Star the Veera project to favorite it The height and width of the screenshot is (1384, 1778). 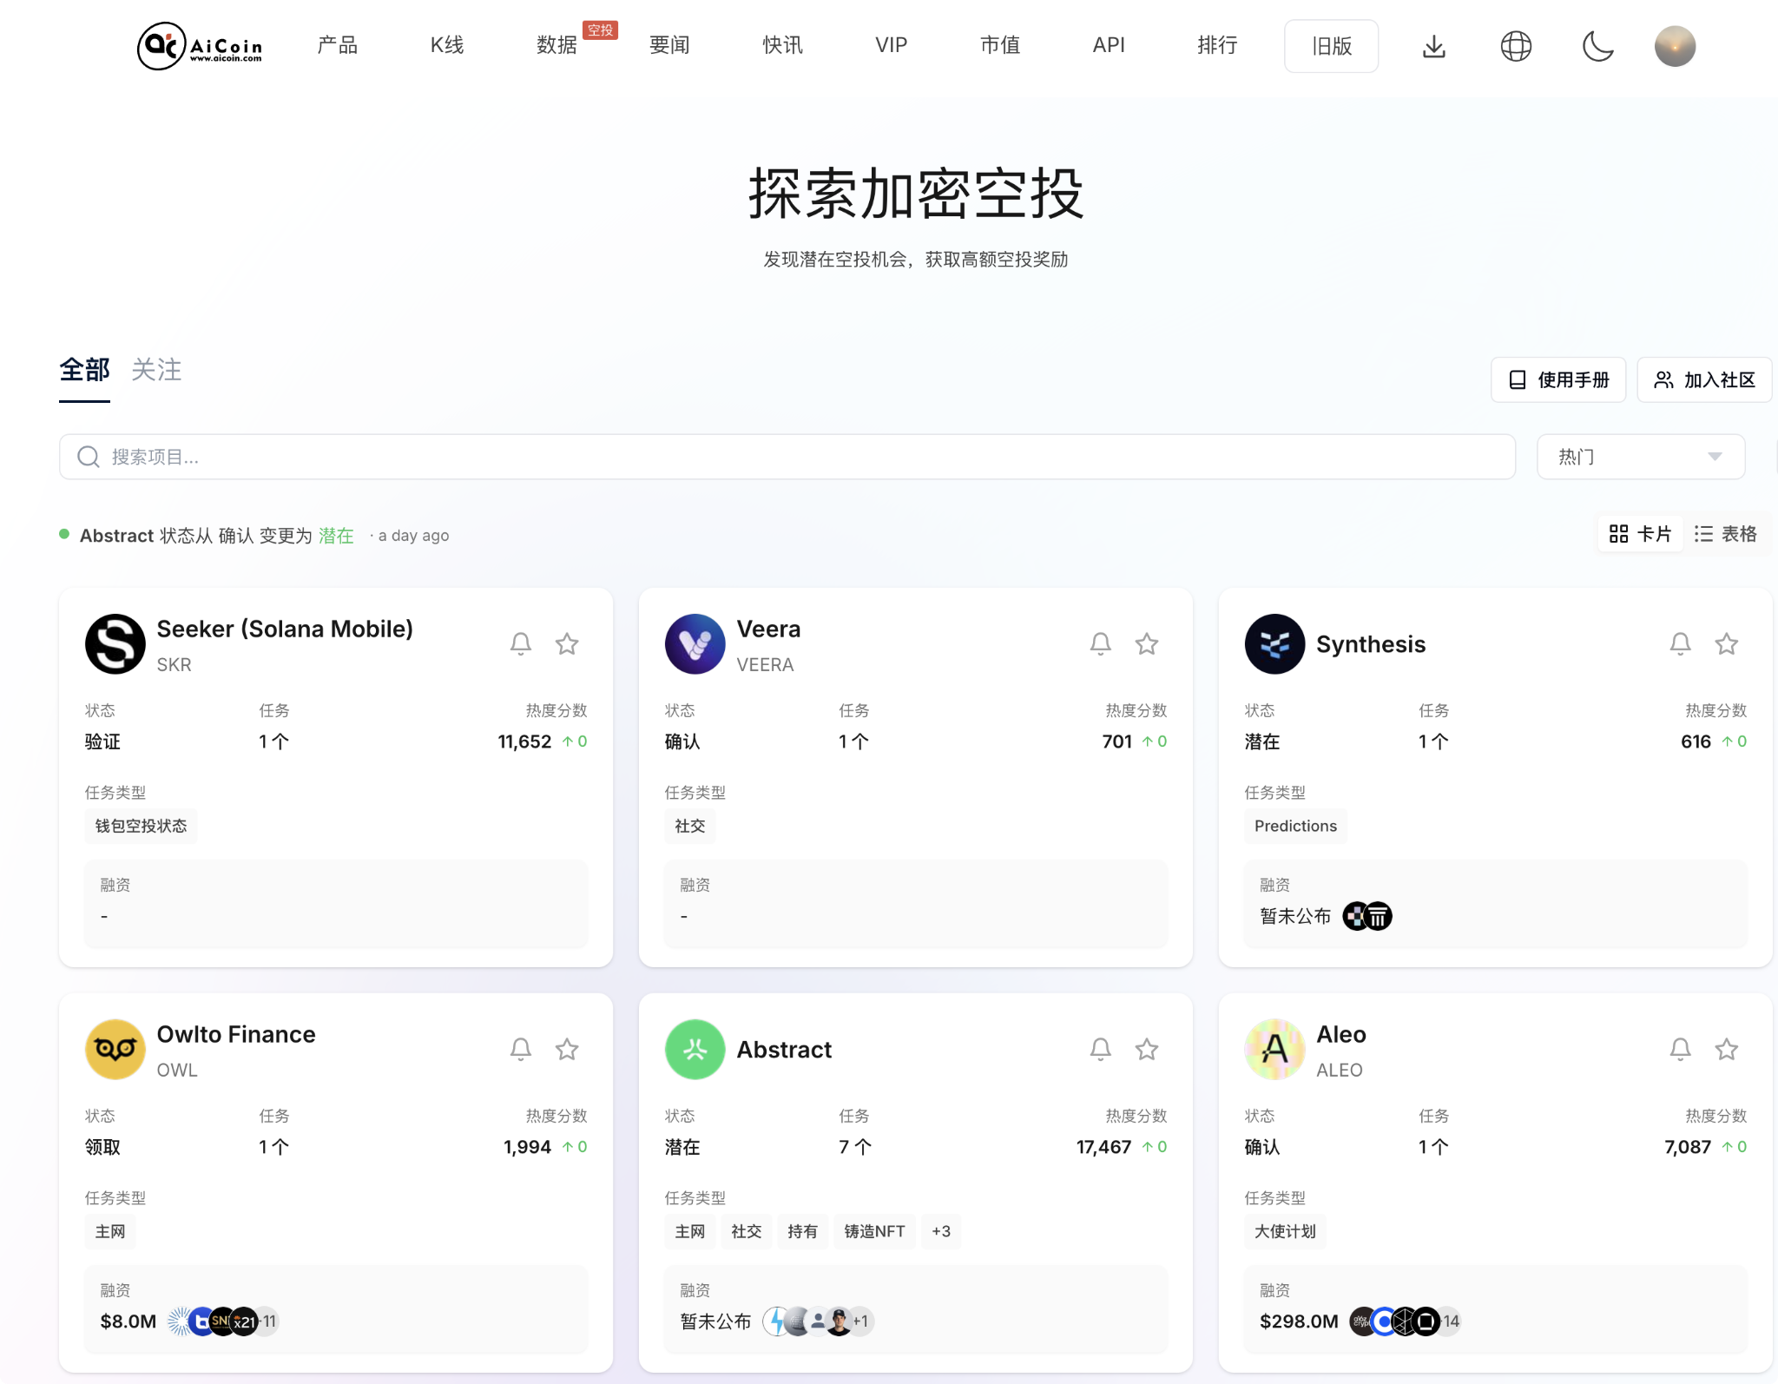pyautogui.click(x=1146, y=643)
